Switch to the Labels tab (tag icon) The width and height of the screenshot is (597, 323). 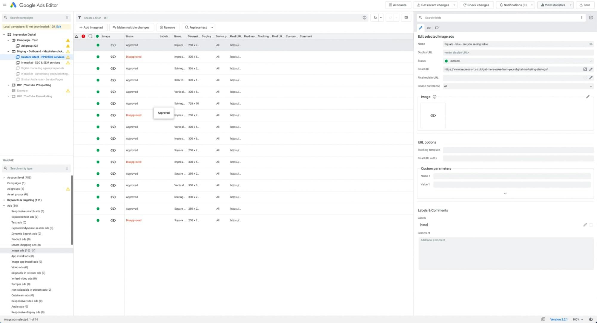[437, 28]
